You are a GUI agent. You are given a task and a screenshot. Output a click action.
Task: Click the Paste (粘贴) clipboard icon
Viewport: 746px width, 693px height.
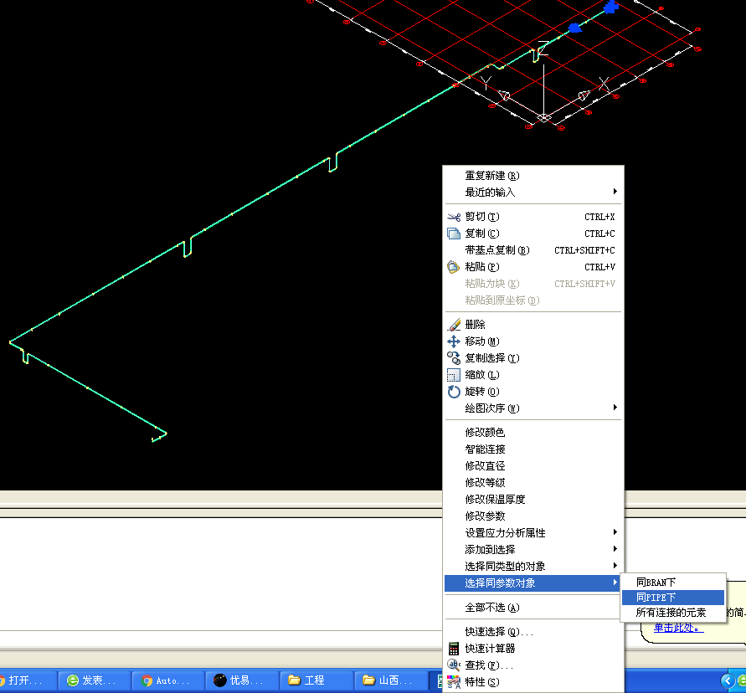pos(454,267)
